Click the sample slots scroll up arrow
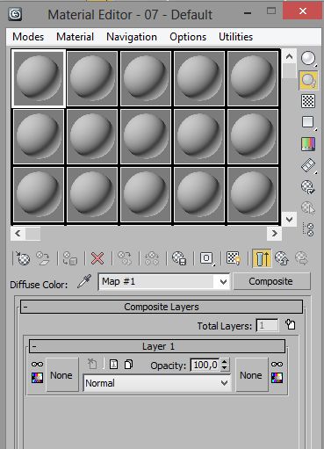The width and height of the screenshot is (324, 449). (289, 56)
